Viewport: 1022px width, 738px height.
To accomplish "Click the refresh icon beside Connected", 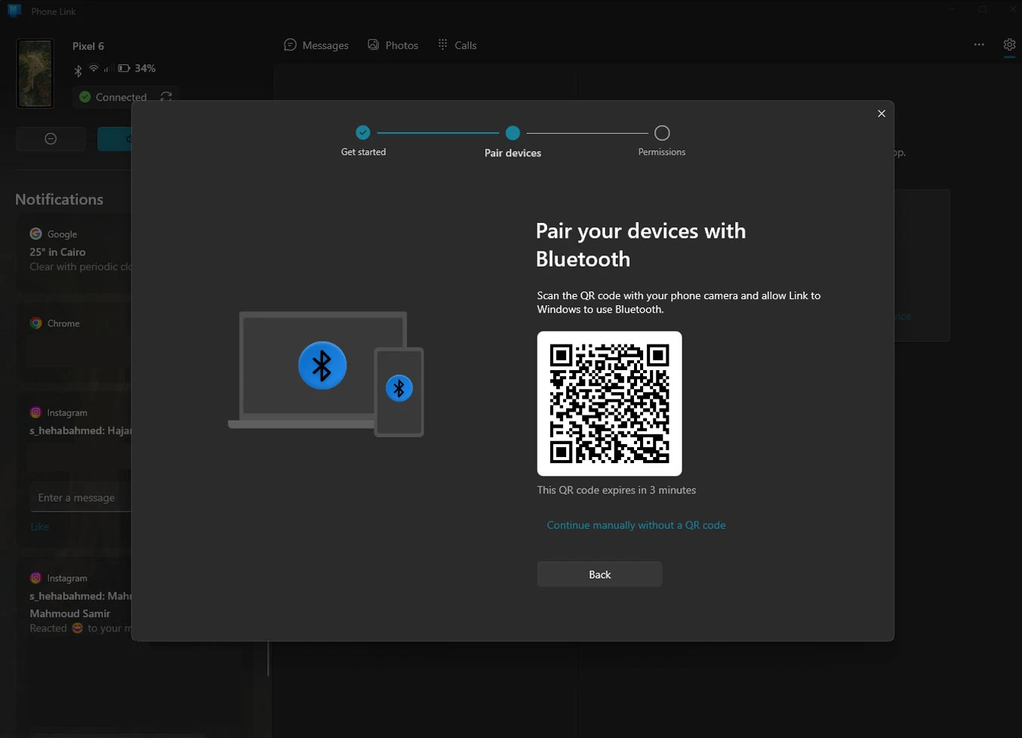I will tap(166, 97).
